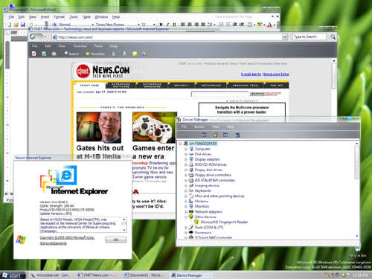Toggle the Underline formatting button in Word
372x279 pixels.
click(x=174, y=25)
